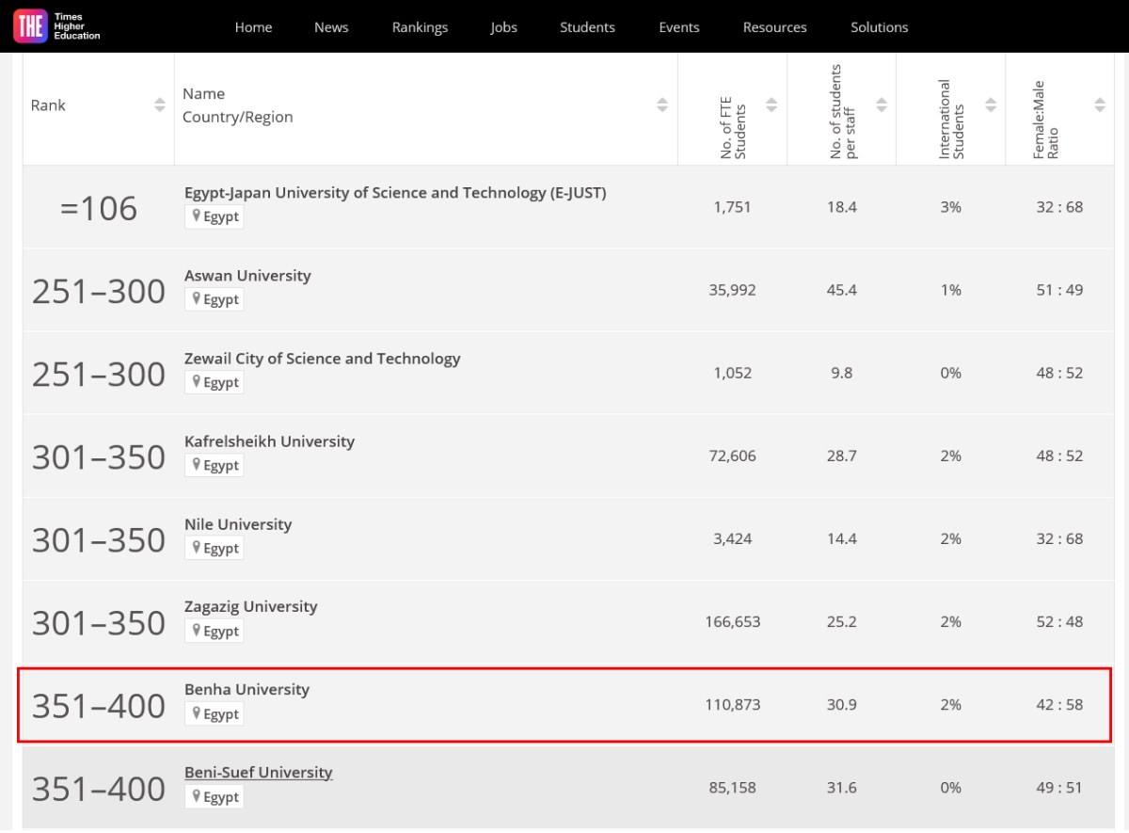Click FTE students value 166,653
The height and width of the screenshot is (833, 1129).
pos(732,621)
